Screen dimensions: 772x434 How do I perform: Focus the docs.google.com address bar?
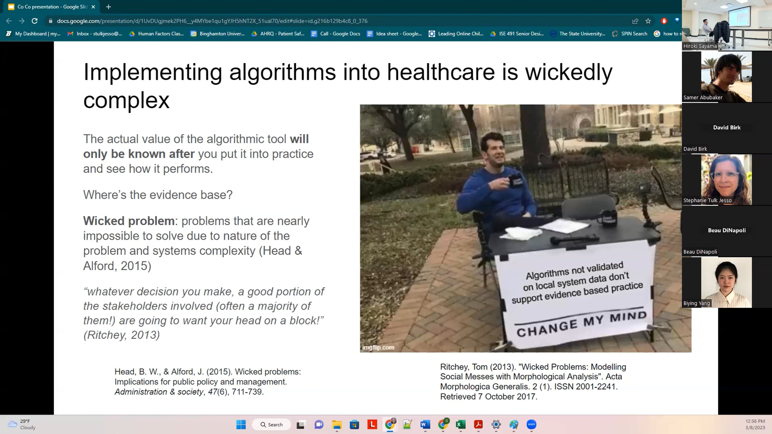pos(338,21)
